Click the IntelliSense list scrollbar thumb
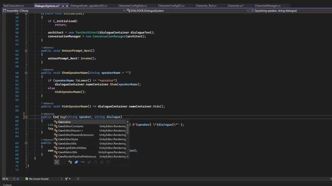Viewport: 332px width, 186px height. 128,129
